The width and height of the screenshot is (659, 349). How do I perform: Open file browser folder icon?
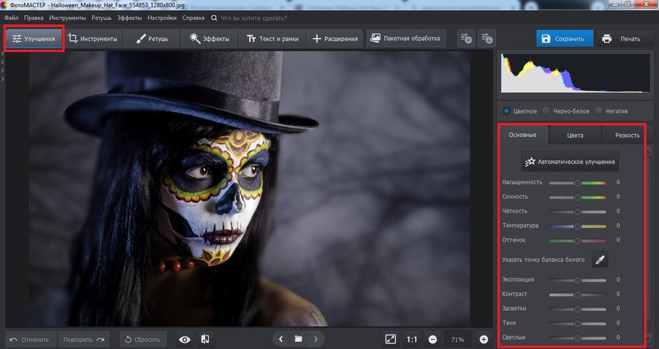pyautogui.click(x=299, y=339)
